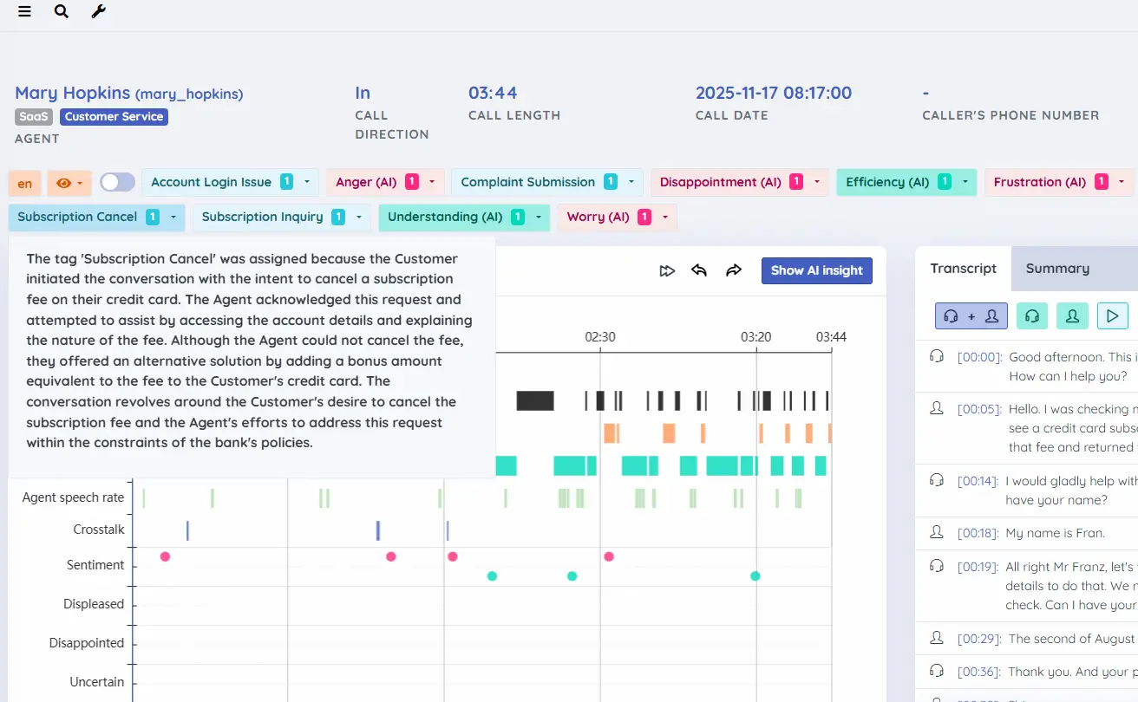This screenshot has height=702, width=1138.
Task: Jump to transcript timestamp 00:00
Action: [x=980, y=357]
